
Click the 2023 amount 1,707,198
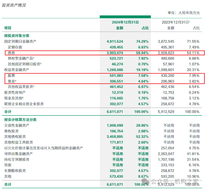tap(166, 160)
